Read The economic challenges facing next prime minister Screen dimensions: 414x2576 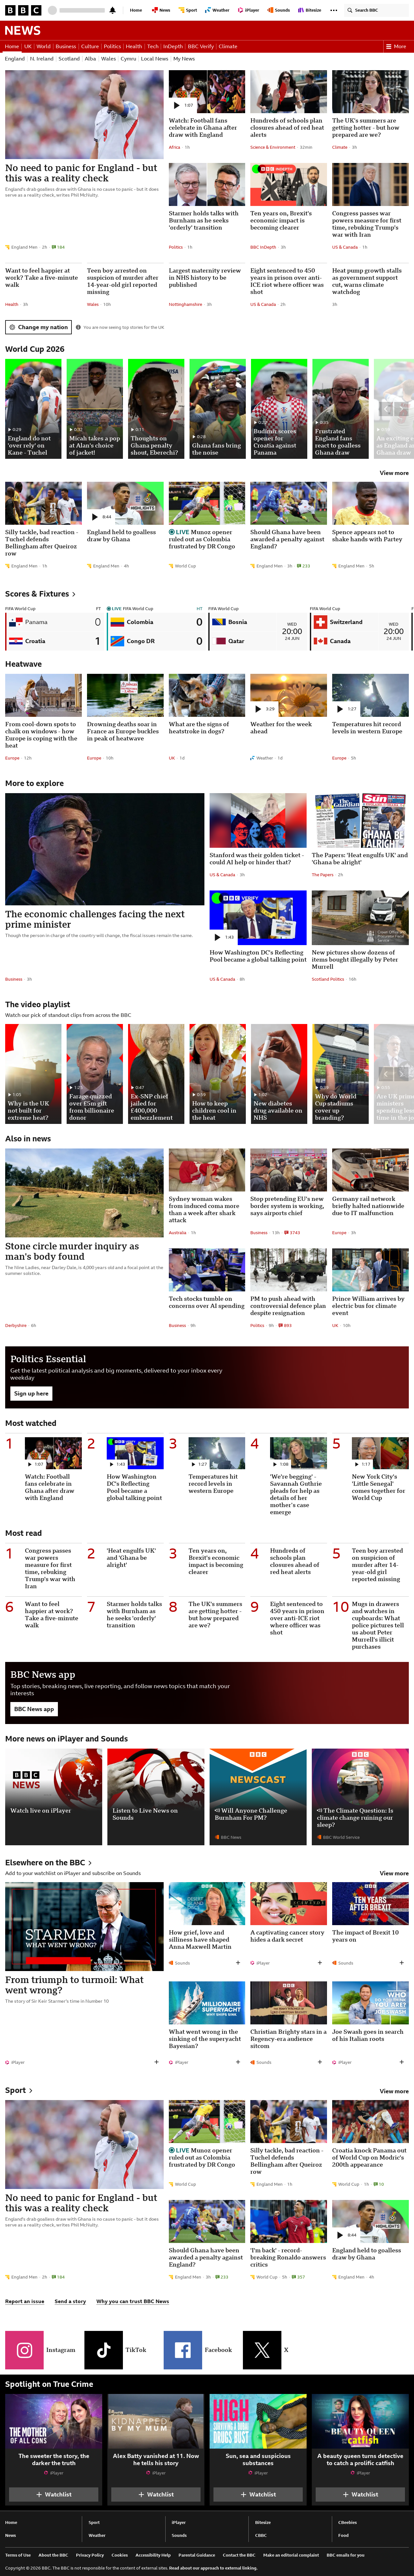pyautogui.click(x=95, y=919)
